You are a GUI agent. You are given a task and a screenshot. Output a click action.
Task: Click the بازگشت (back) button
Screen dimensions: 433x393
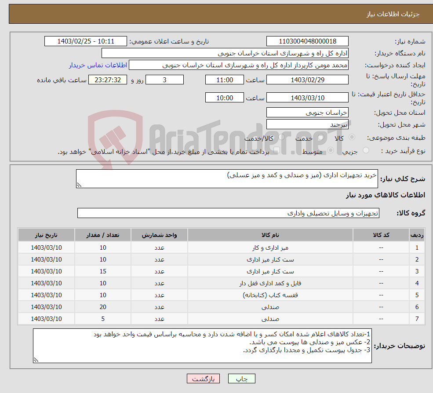click(203, 378)
